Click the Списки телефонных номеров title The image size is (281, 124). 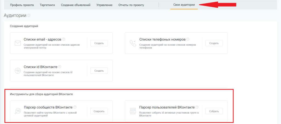point(162,39)
